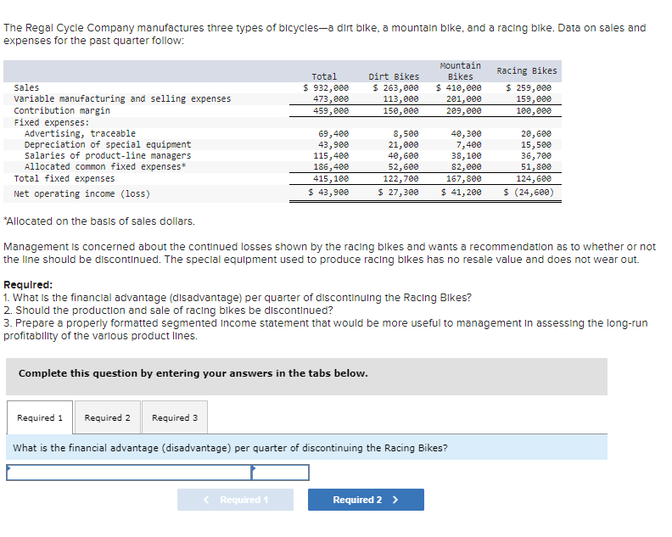Select Dirt Bikes depreciation 21,000
The height and width of the screenshot is (537, 672).
[x=403, y=145]
